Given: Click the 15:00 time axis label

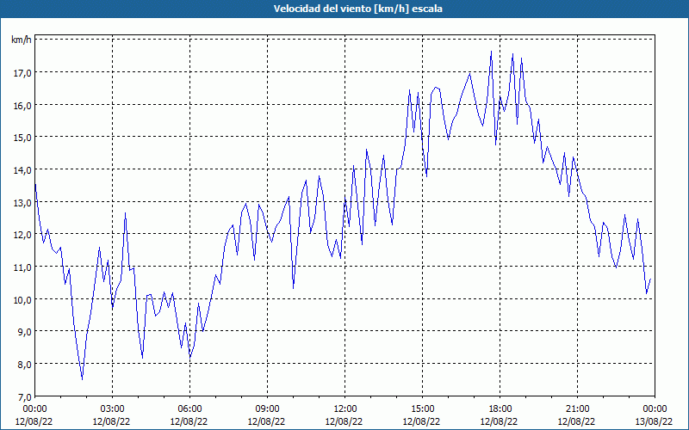Looking at the screenshot, I should pyautogui.click(x=422, y=409).
